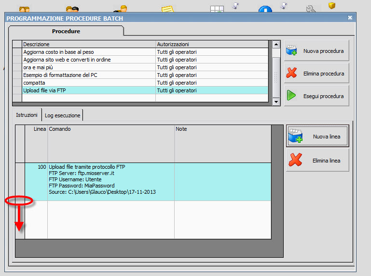
Task: Click the Nuova procedura database icon
Action: point(291,50)
